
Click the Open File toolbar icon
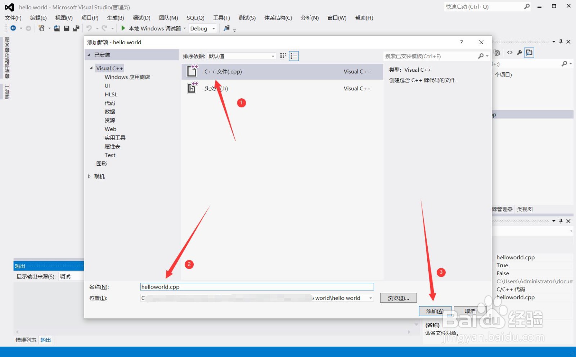coord(57,28)
